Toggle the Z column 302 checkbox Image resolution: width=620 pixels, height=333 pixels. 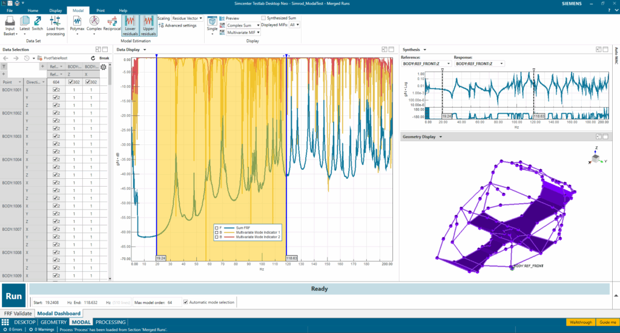(71, 82)
